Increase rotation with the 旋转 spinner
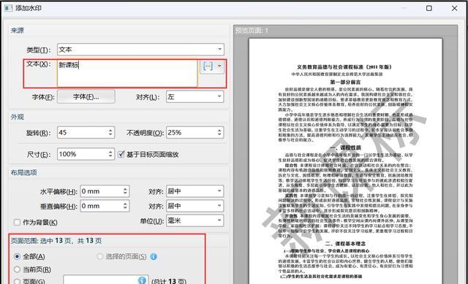The height and width of the screenshot is (284, 468). click(110, 130)
